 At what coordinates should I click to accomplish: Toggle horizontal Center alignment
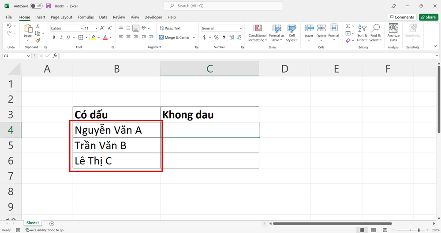coord(128,37)
